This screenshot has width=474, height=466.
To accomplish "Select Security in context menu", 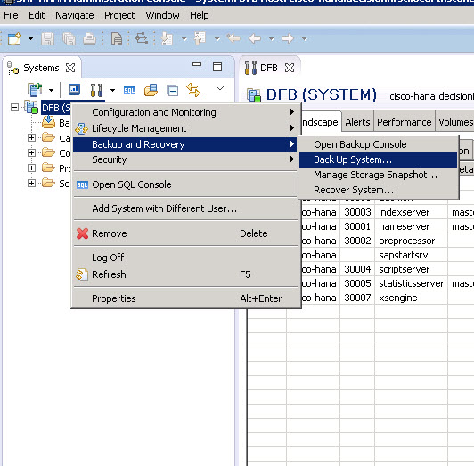I will pyautogui.click(x=184, y=159).
